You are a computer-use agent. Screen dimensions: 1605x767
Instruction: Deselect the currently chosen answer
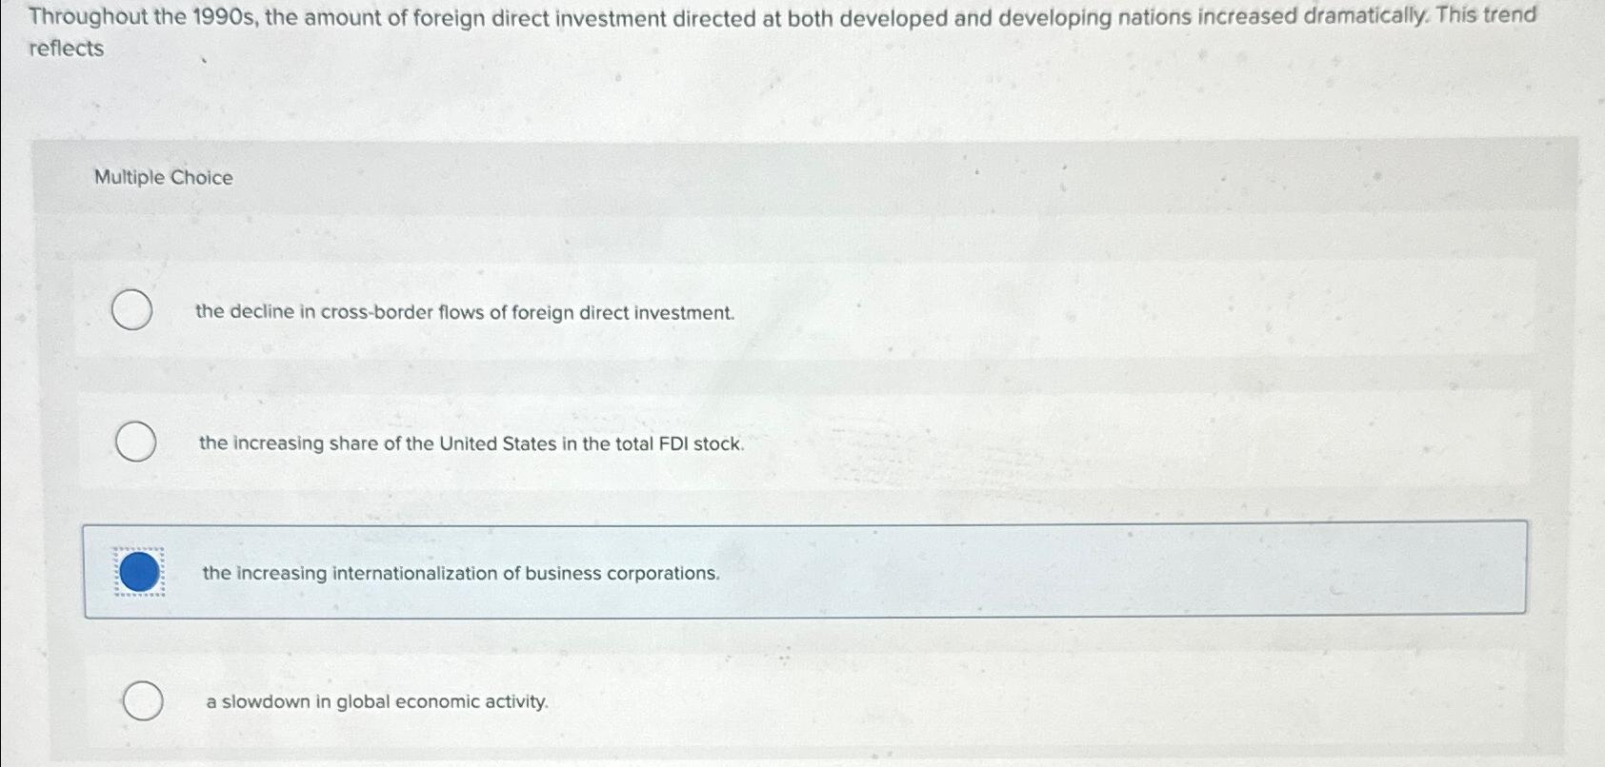139,572
